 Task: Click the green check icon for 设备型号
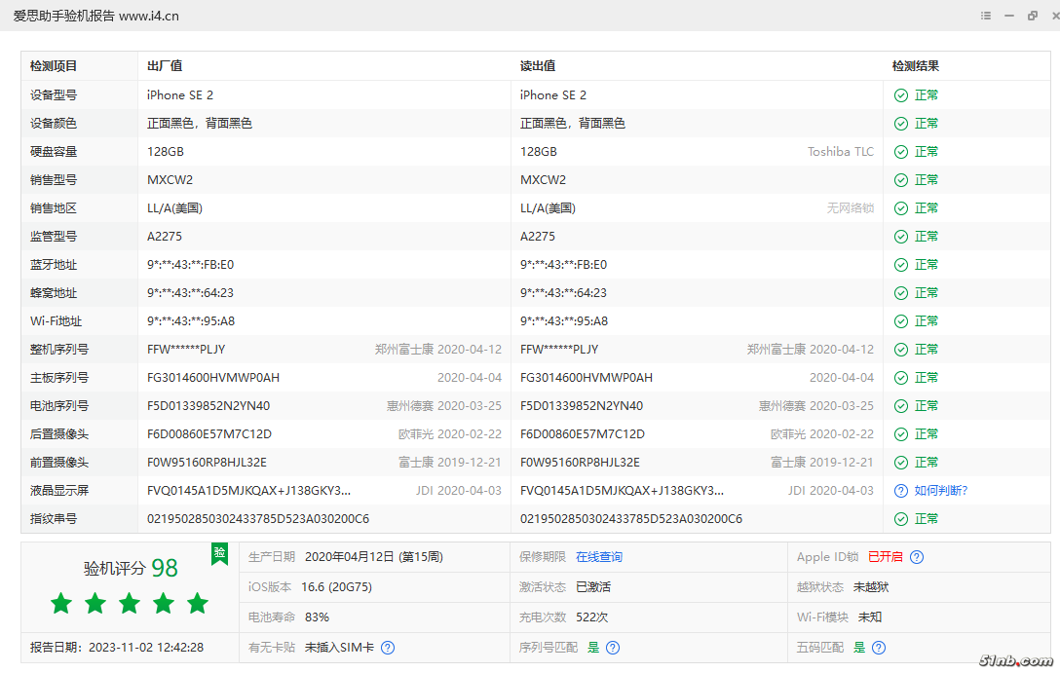click(x=901, y=95)
